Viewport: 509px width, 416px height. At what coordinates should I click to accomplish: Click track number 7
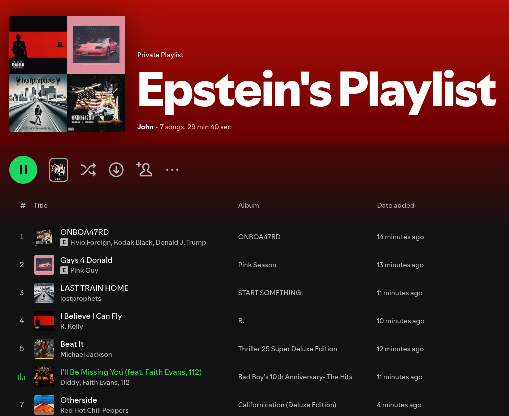22,404
